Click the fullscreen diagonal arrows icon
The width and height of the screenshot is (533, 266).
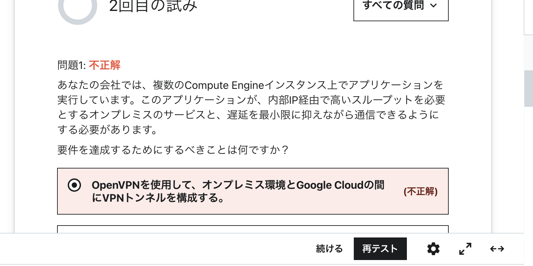pos(465,249)
